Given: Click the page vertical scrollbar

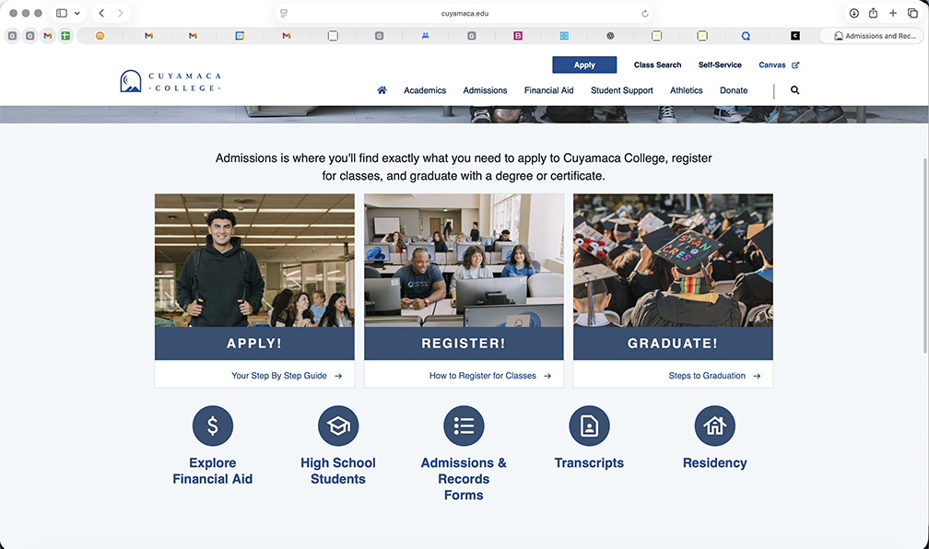Looking at the screenshot, I should click(x=925, y=256).
